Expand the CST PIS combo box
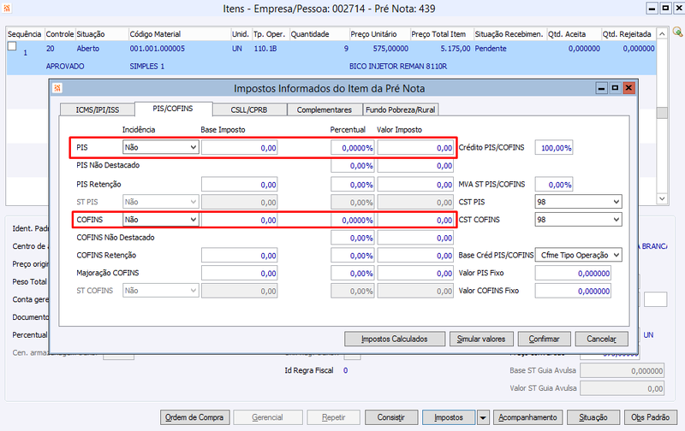Image resolution: width=685 pixels, height=431 pixels. (578, 202)
